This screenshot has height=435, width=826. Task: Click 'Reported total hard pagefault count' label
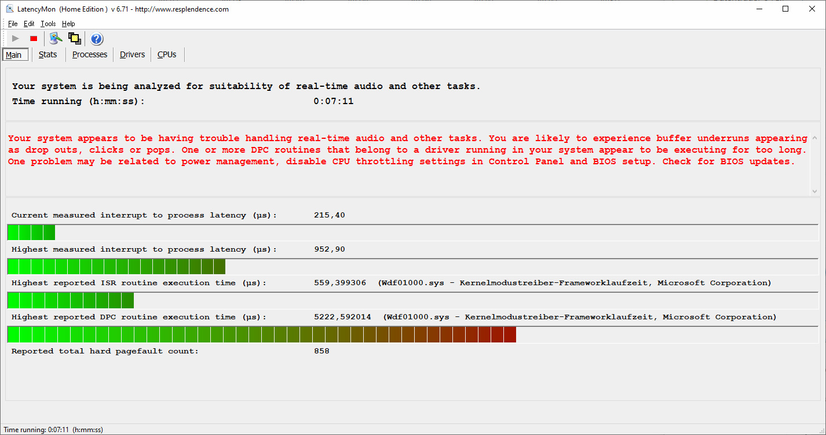105,351
